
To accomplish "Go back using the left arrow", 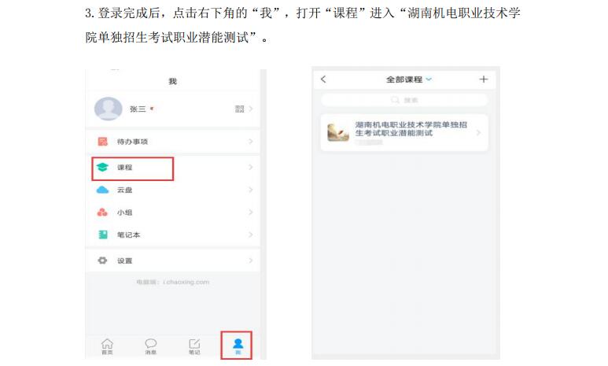I will tap(323, 79).
